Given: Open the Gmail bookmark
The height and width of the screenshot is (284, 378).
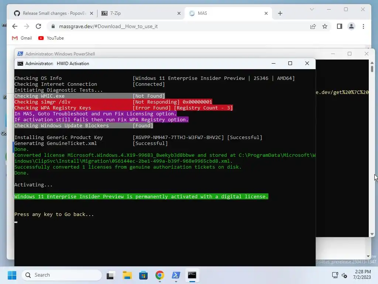Looking at the screenshot, I should click(22, 38).
